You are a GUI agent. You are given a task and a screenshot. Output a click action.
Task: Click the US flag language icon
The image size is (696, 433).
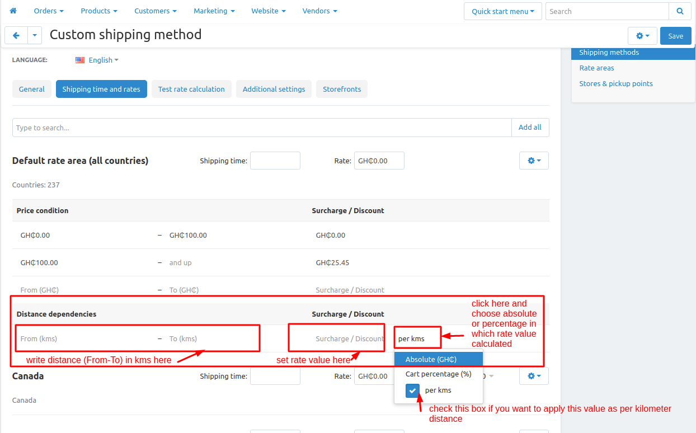point(80,60)
